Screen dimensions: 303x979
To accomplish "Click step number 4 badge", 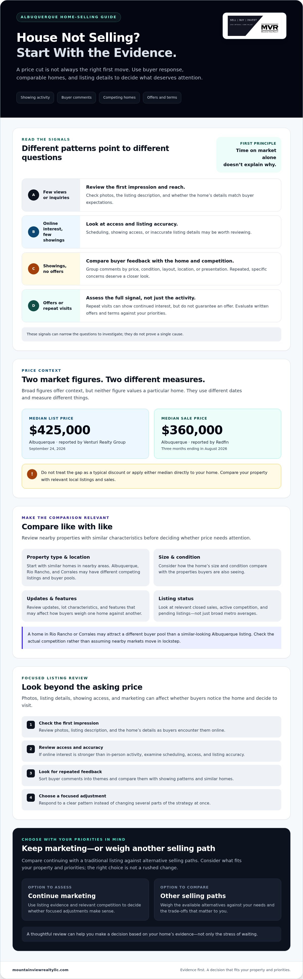I will (31, 798).
